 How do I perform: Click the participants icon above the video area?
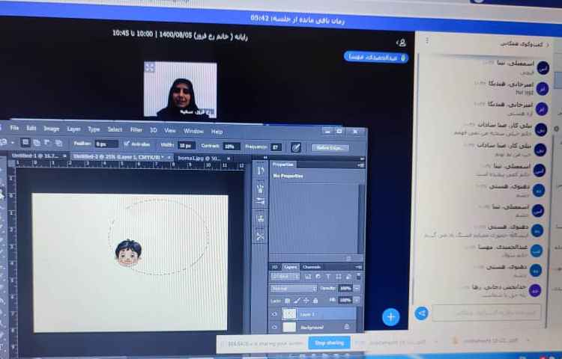[x=402, y=43]
